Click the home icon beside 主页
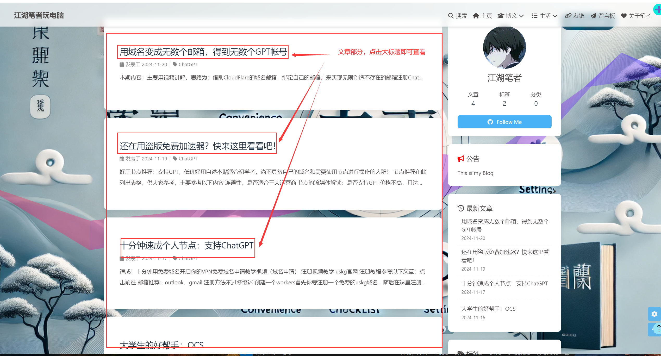This screenshot has height=356, width=661. pyautogui.click(x=476, y=16)
